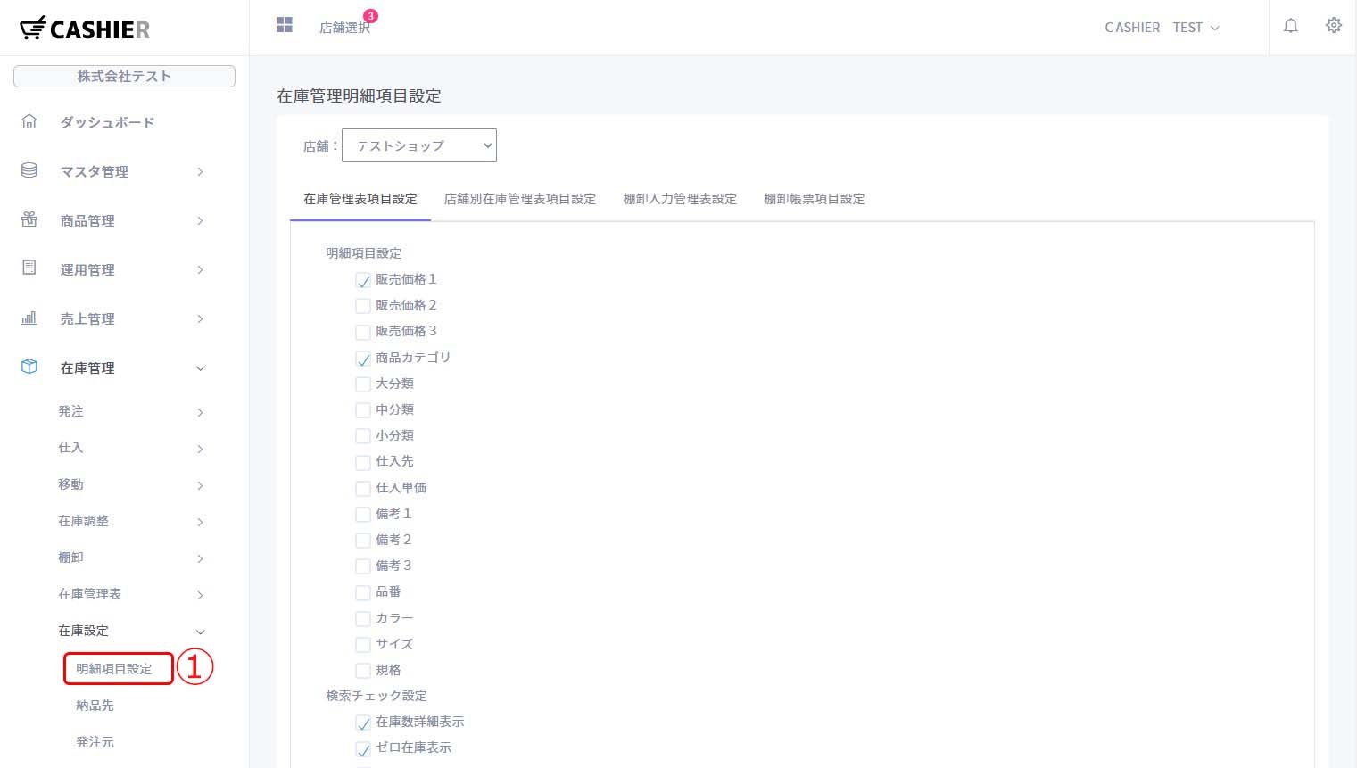The width and height of the screenshot is (1357, 768).
Task: Open the CASHIER TEST user menu
Action: [x=1162, y=28]
